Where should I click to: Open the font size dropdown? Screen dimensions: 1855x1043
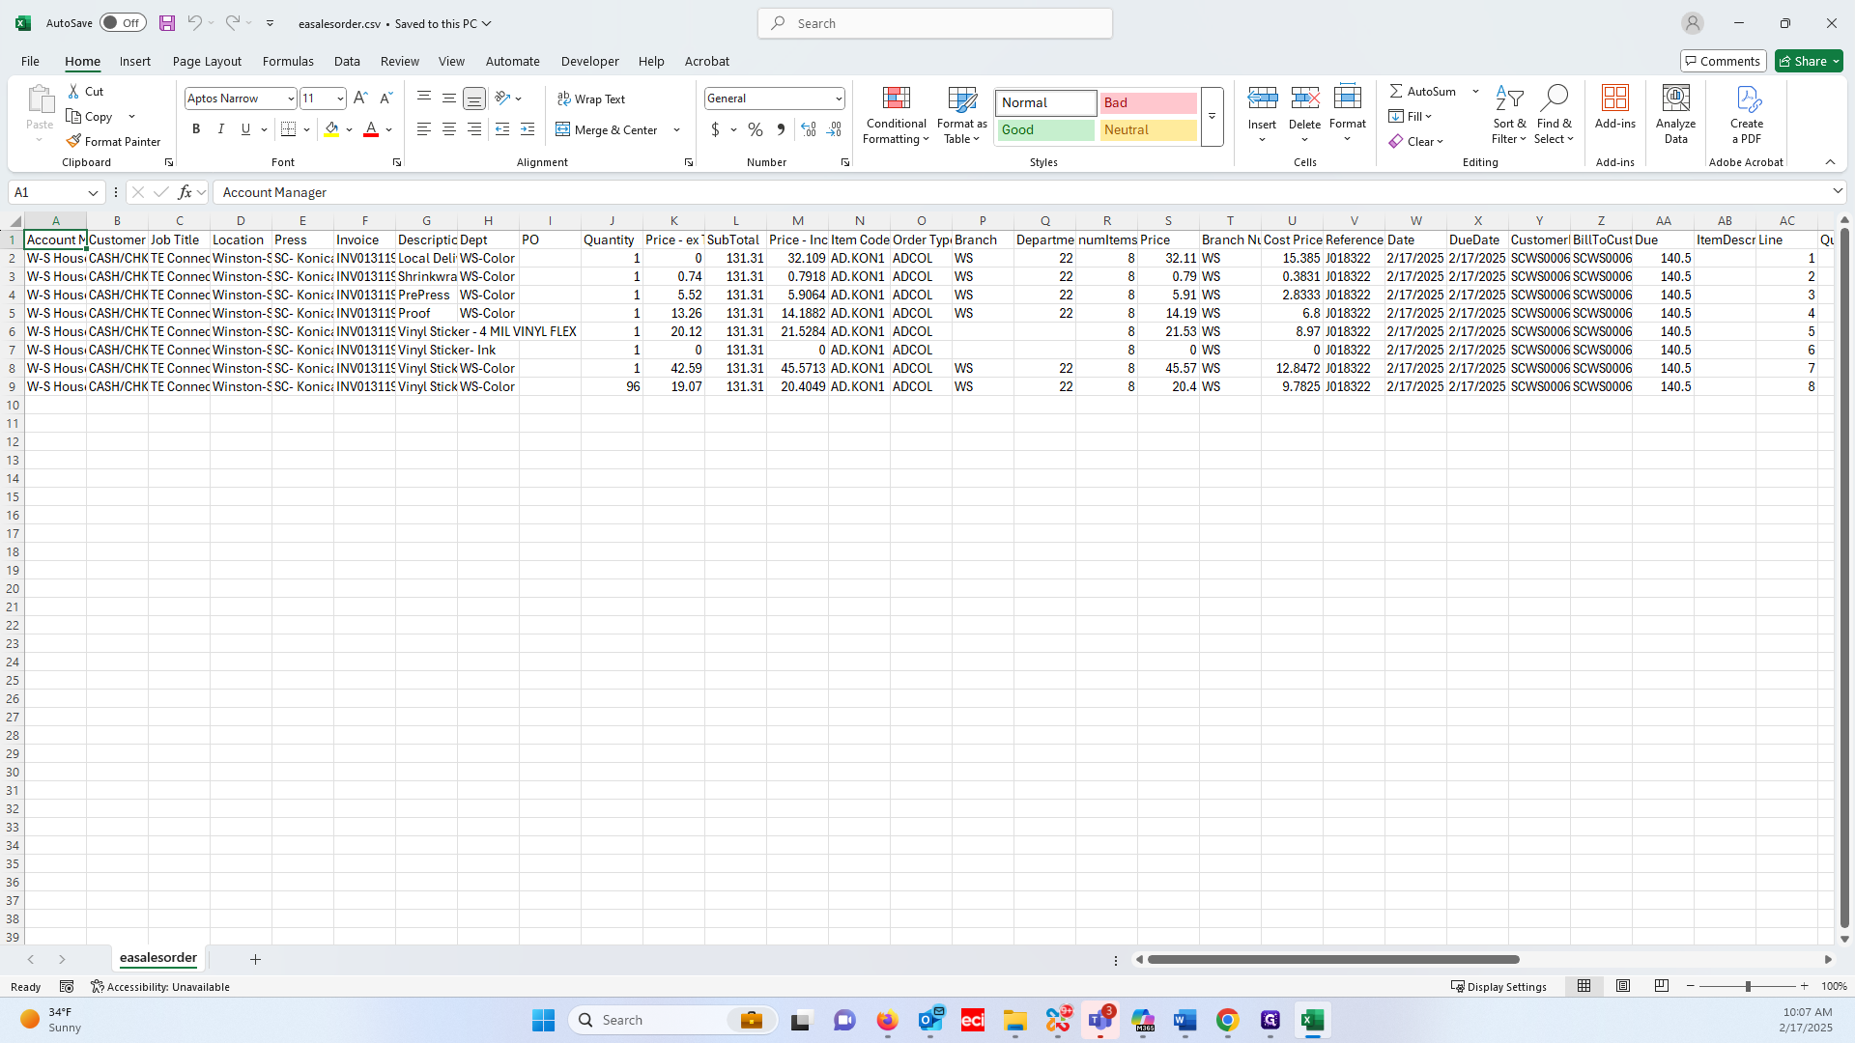(340, 99)
